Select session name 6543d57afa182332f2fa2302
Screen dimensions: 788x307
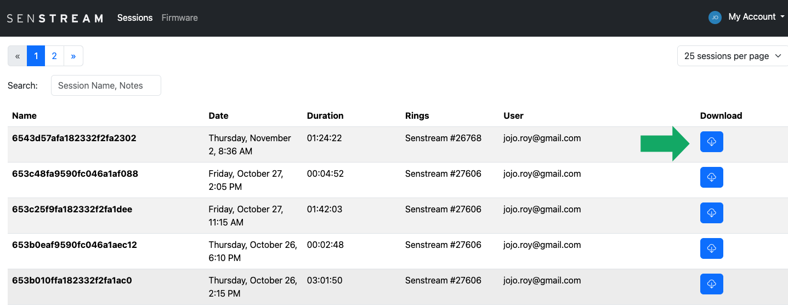tap(74, 138)
